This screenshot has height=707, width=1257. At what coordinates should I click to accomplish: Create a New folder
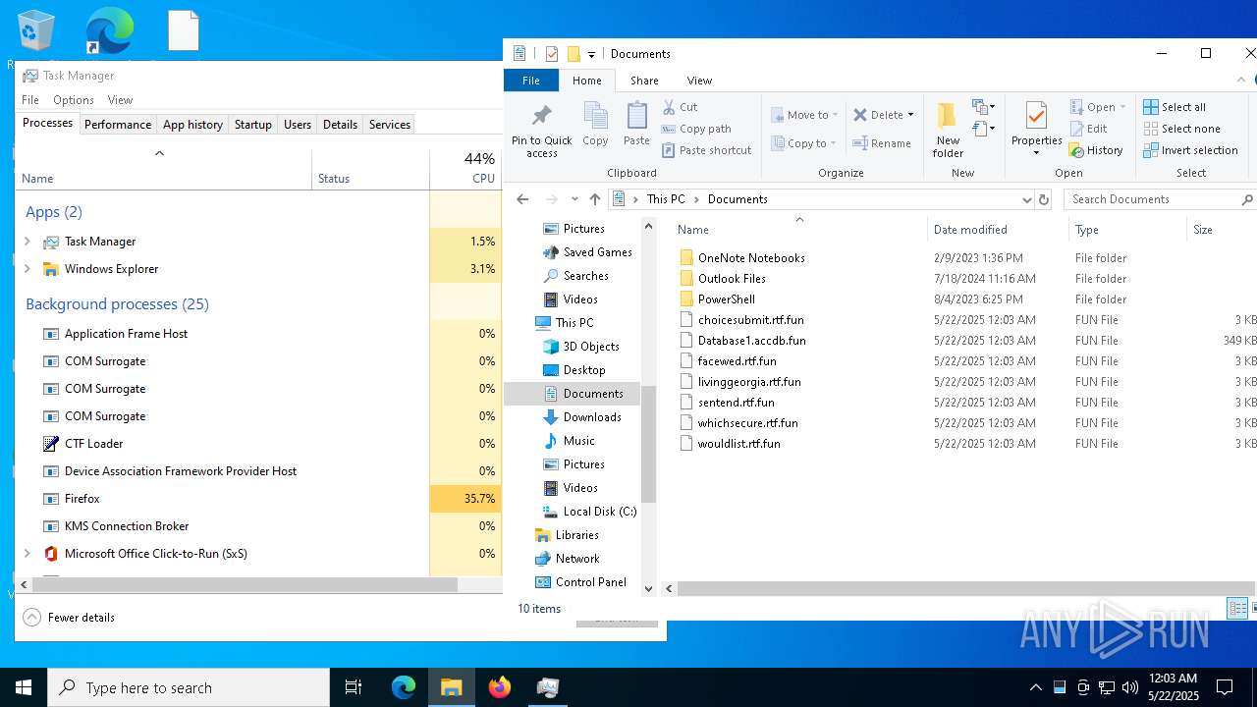point(948,129)
